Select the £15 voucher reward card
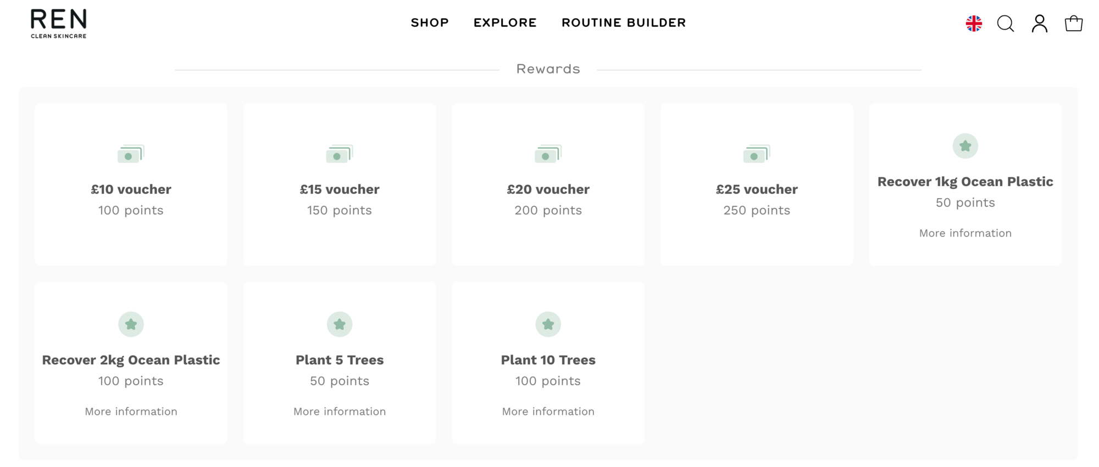 (x=340, y=184)
